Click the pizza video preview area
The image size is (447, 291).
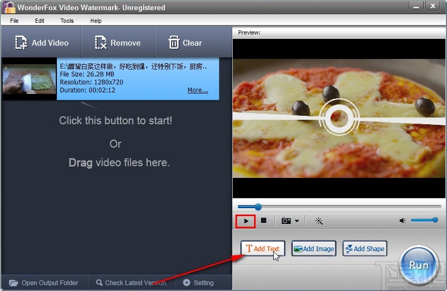(x=339, y=118)
